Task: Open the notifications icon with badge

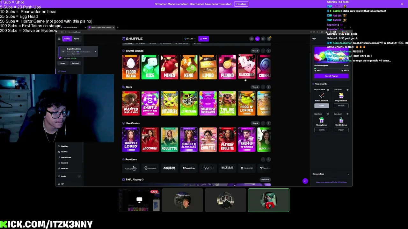Action: [x=269, y=39]
